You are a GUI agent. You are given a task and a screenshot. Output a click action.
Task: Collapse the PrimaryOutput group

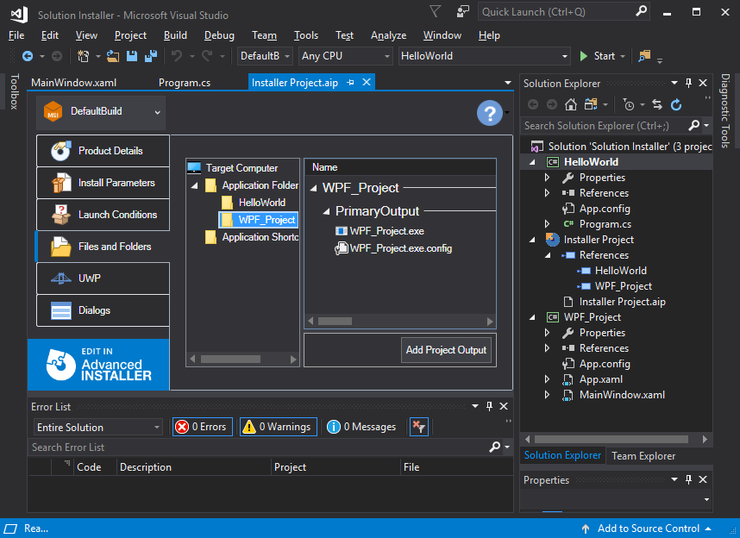click(x=326, y=211)
